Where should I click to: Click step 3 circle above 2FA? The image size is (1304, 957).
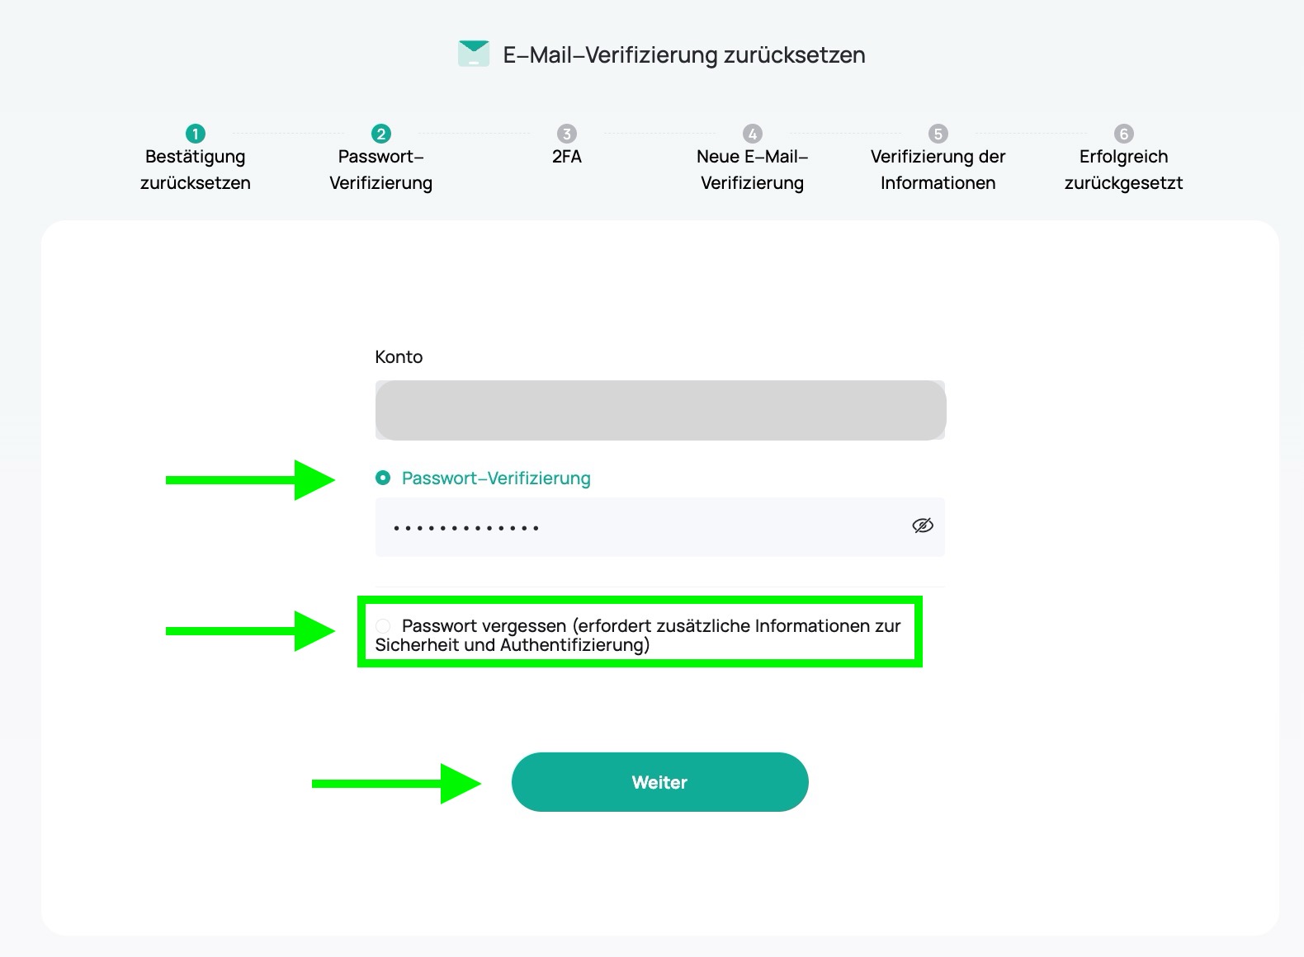point(566,134)
